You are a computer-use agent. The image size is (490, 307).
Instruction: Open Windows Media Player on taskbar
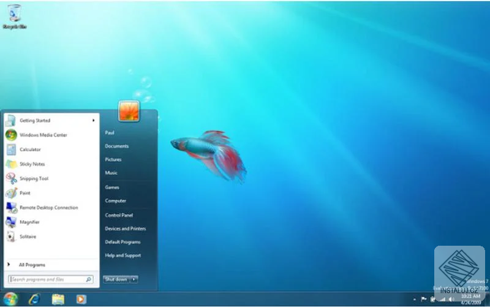[81, 300]
